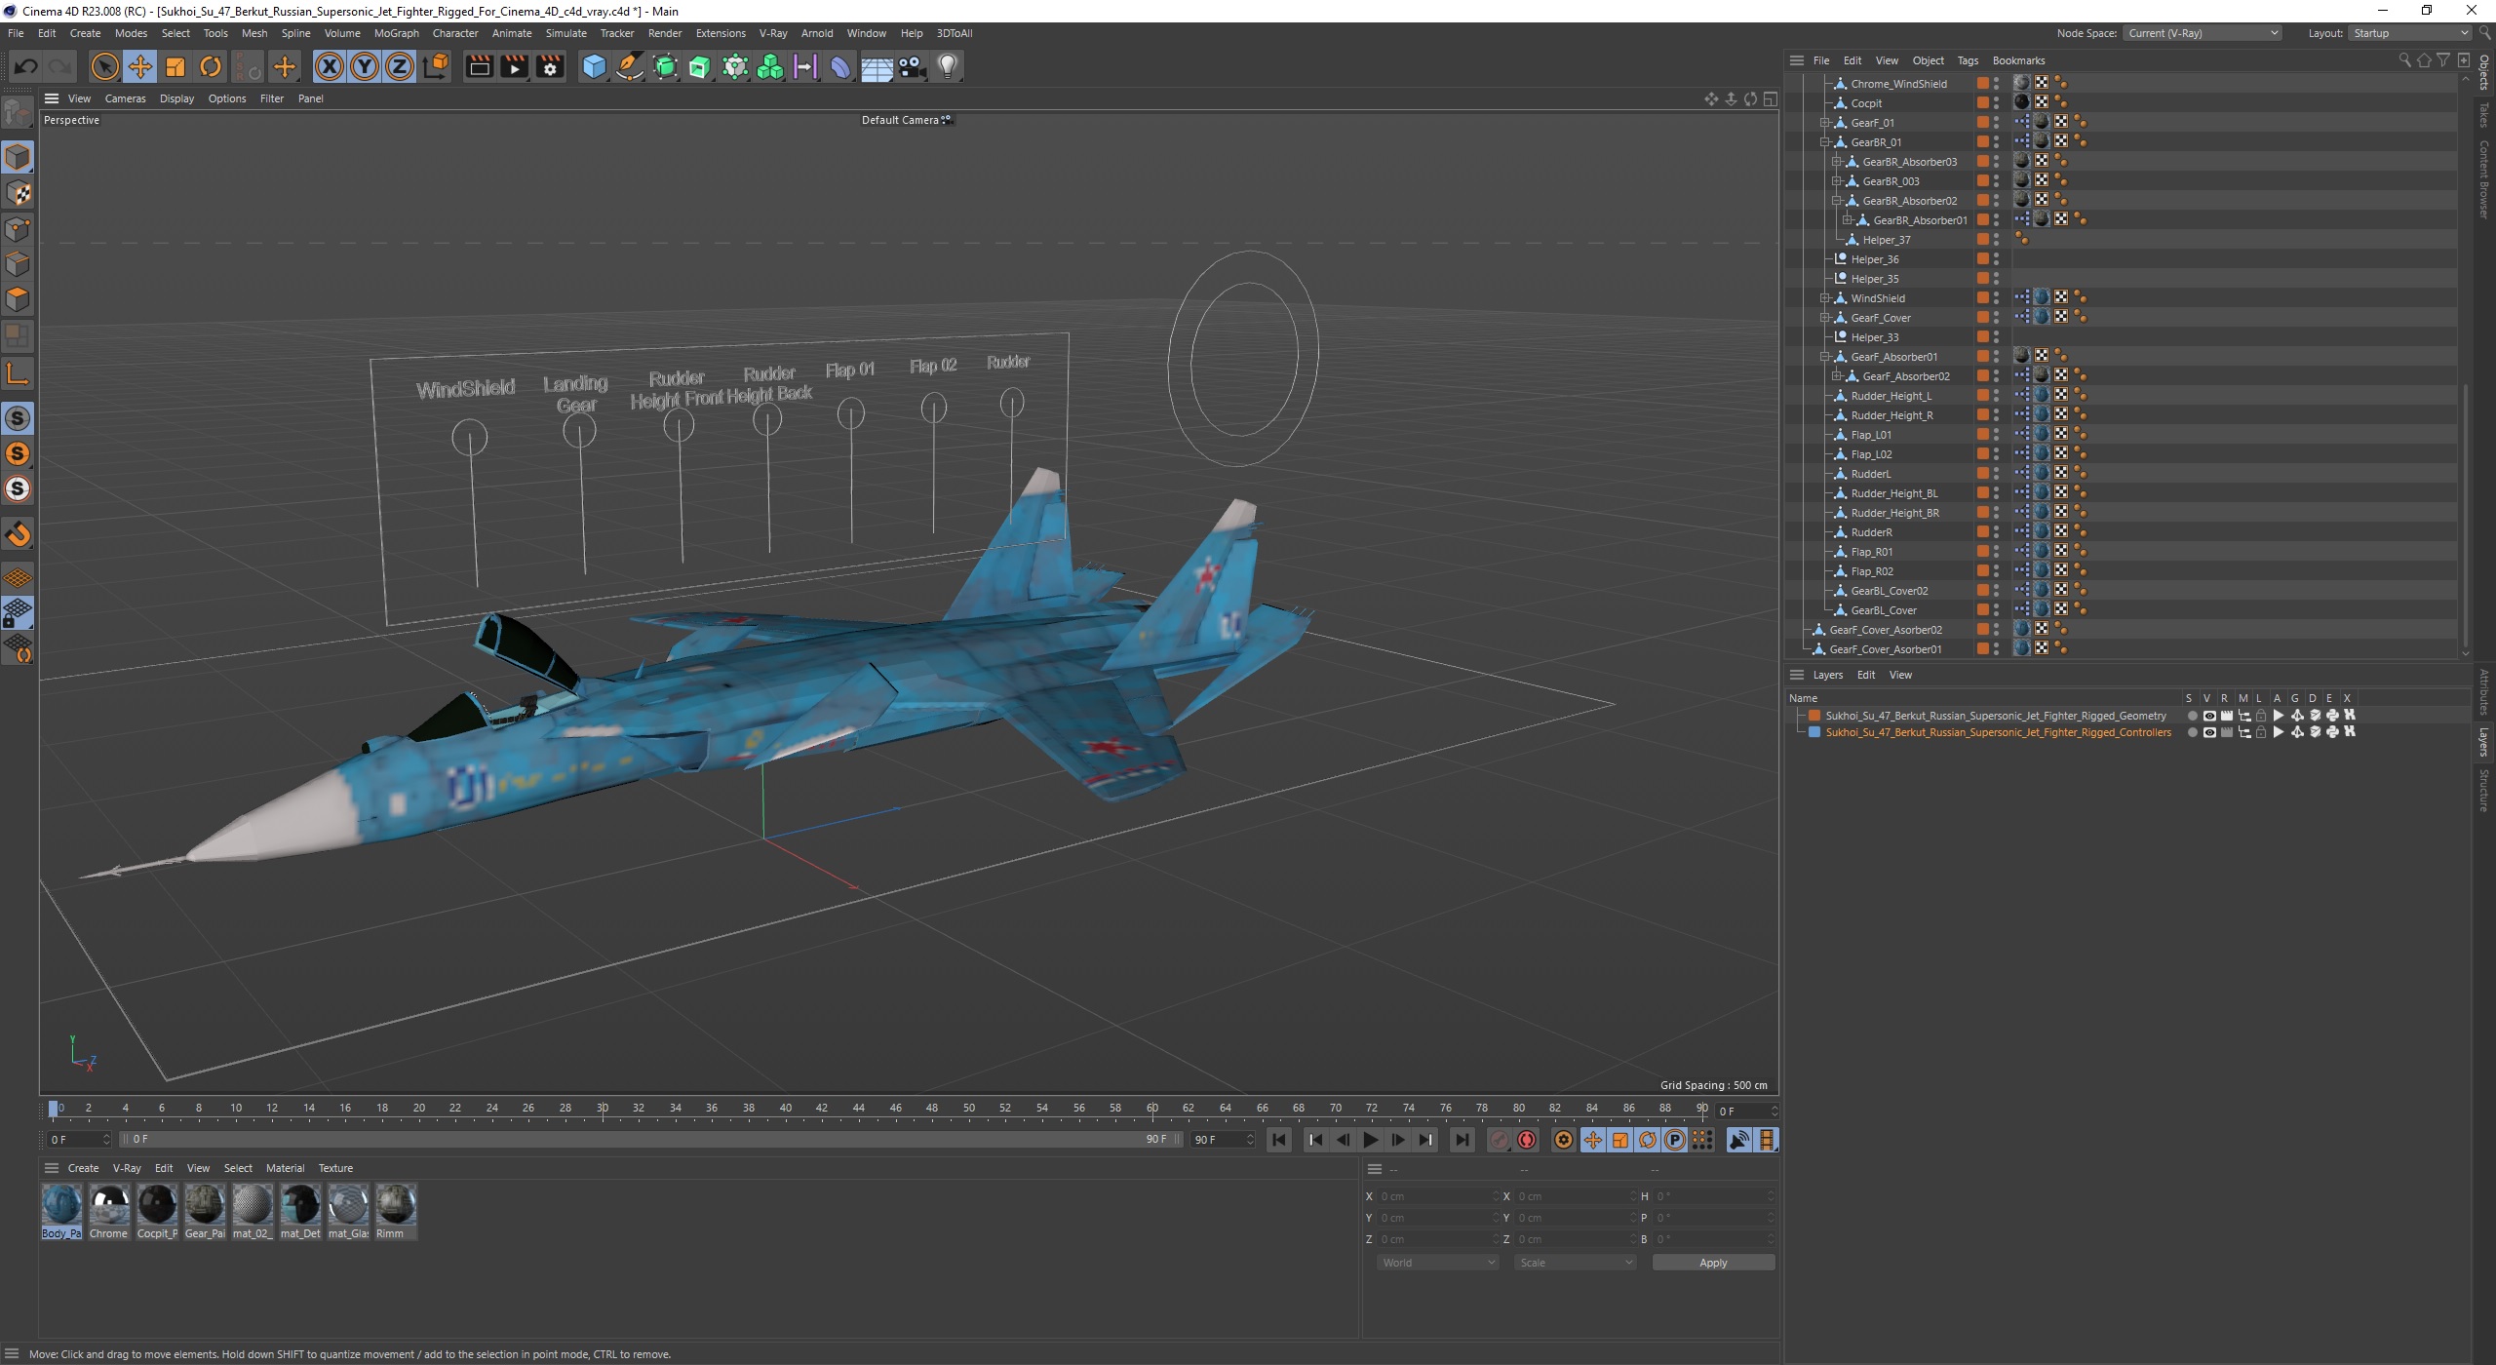Click the Subdivision Surface generator icon
This screenshot has width=2496, height=1365.
[x=665, y=66]
